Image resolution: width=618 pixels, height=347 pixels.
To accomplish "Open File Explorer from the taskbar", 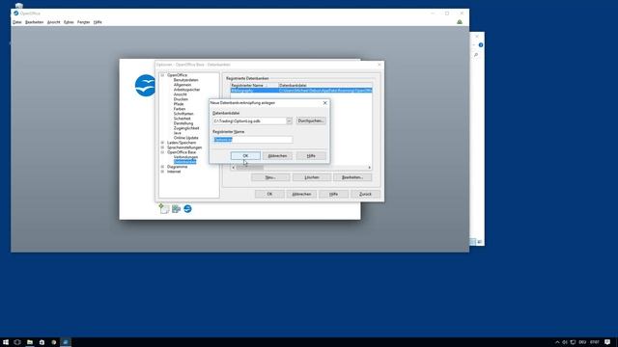I will [30, 342].
